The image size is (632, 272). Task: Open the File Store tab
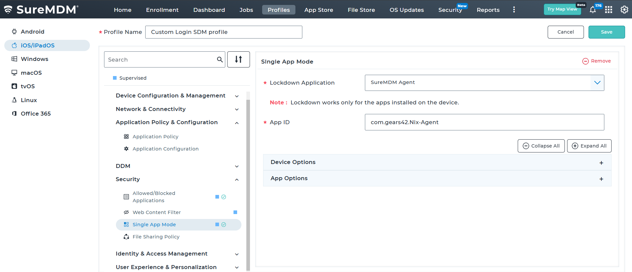[361, 10]
